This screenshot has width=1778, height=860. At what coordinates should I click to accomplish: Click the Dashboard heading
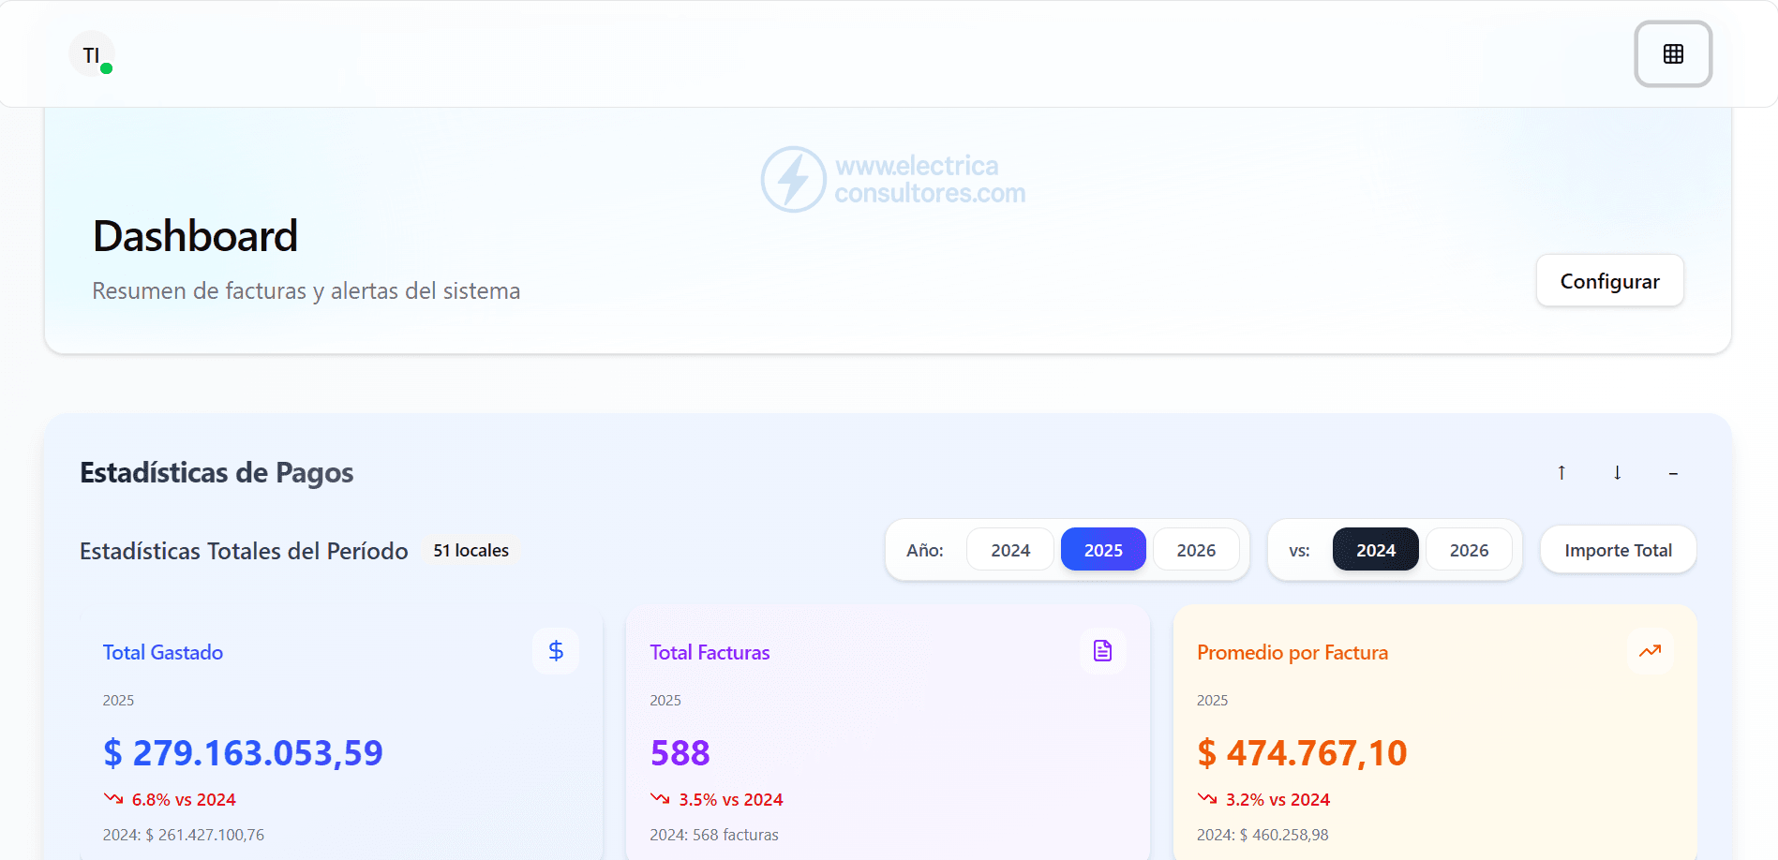click(194, 235)
